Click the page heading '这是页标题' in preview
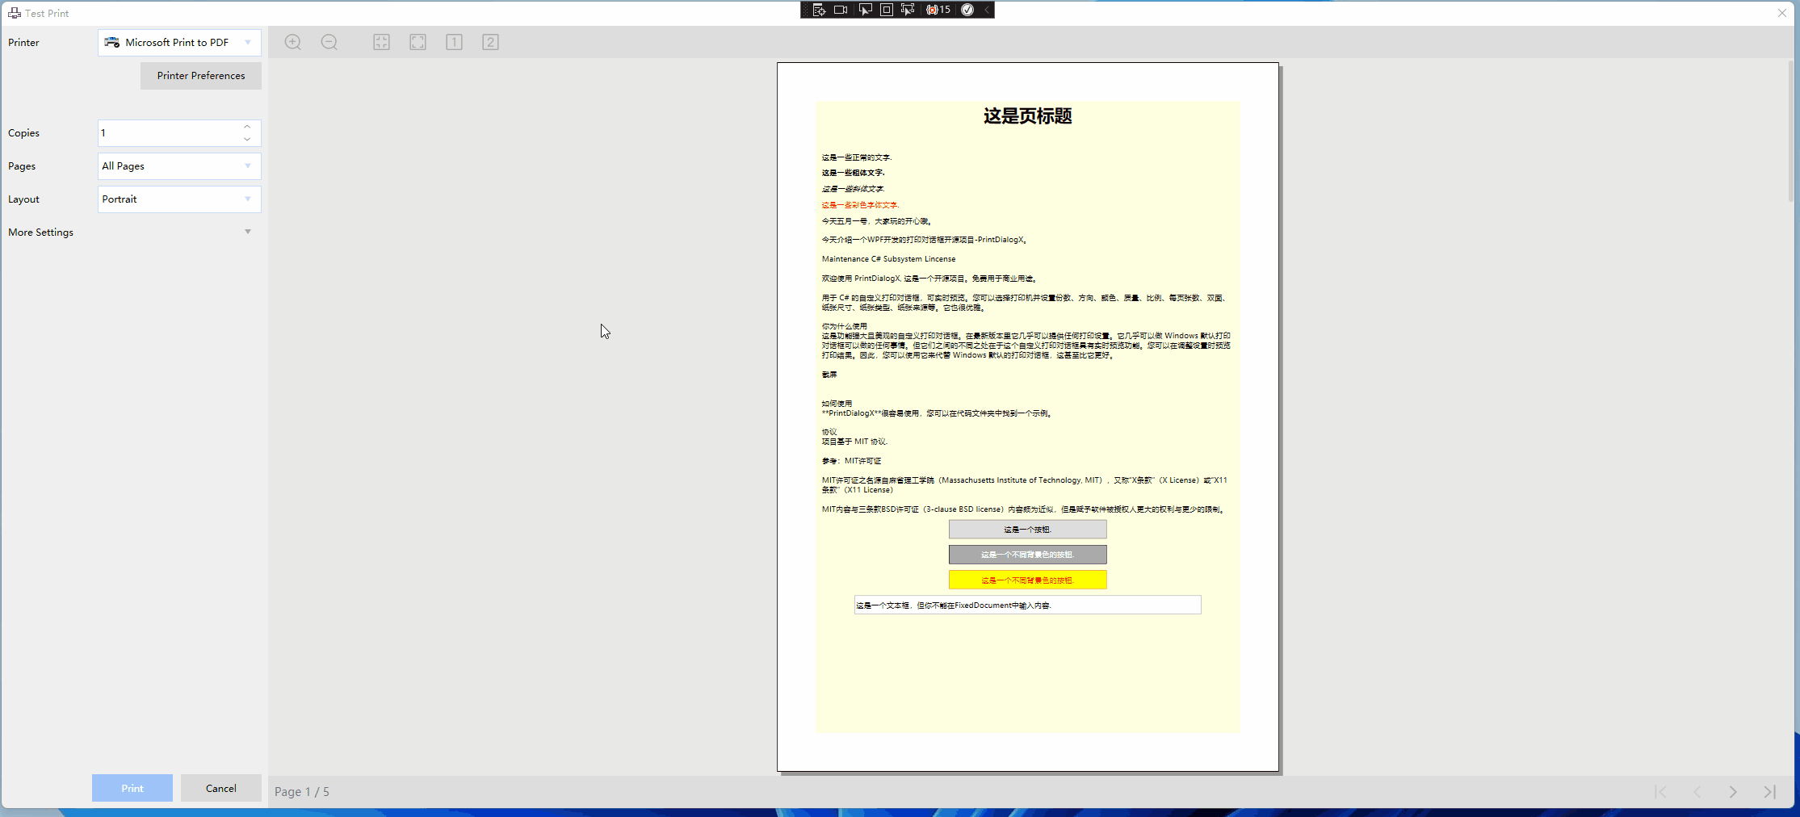Image resolution: width=1800 pixels, height=817 pixels. (1027, 116)
